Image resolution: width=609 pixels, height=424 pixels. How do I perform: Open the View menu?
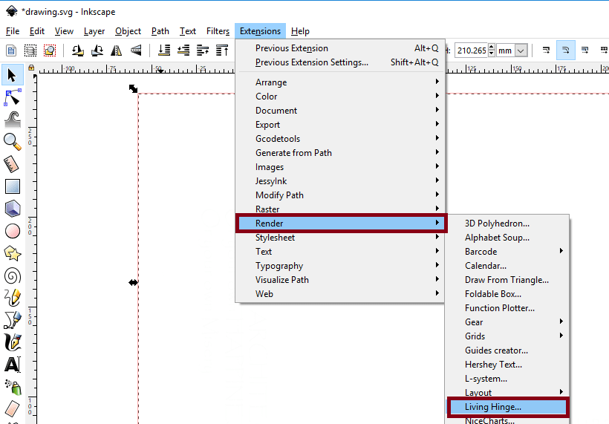[x=64, y=31]
